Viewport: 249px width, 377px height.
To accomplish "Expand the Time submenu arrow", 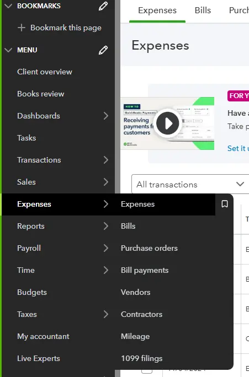I will [x=105, y=270].
